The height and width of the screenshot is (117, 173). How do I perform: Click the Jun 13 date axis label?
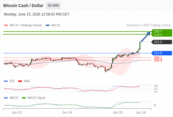click(x=17, y=112)
